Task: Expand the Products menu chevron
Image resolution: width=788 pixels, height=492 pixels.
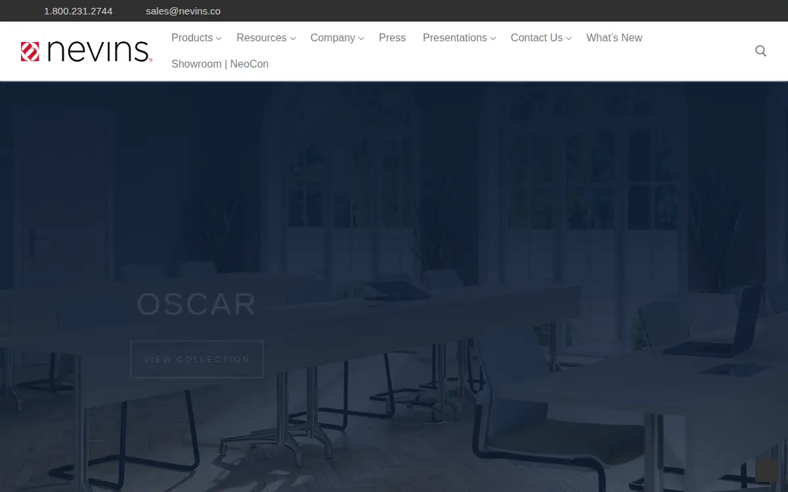Action: (x=219, y=39)
